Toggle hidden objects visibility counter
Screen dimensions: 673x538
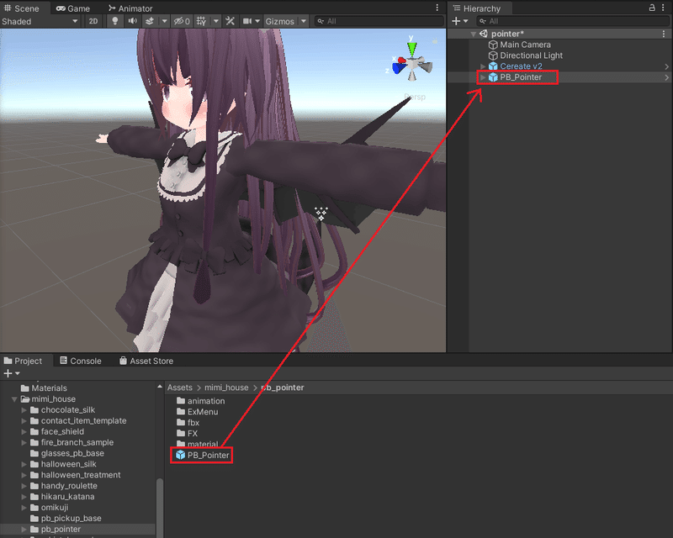pyautogui.click(x=182, y=21)
